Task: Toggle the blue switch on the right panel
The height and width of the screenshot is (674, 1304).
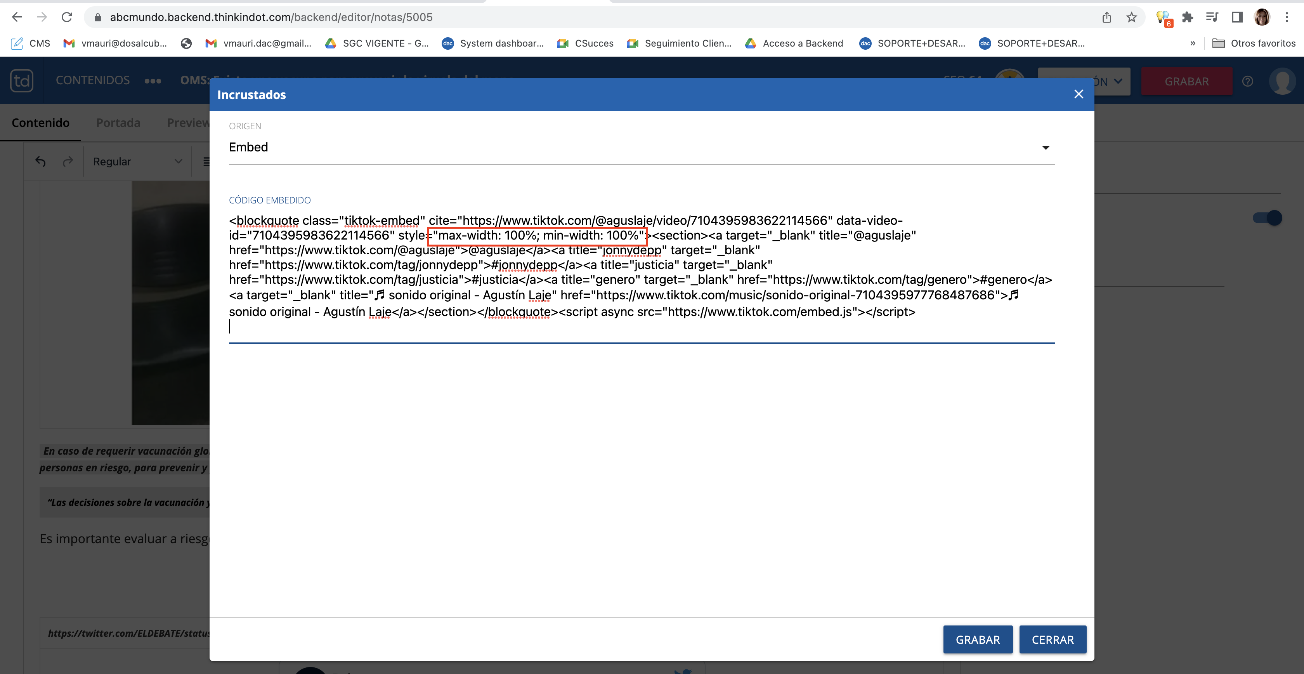Action: pyautogui.click(x=1267, y=218)
